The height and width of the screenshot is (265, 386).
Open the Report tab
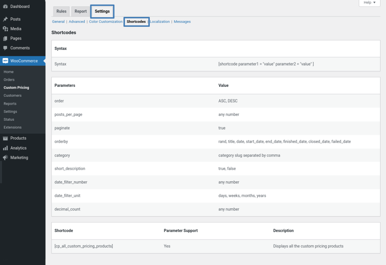click(x=80, y=11)
